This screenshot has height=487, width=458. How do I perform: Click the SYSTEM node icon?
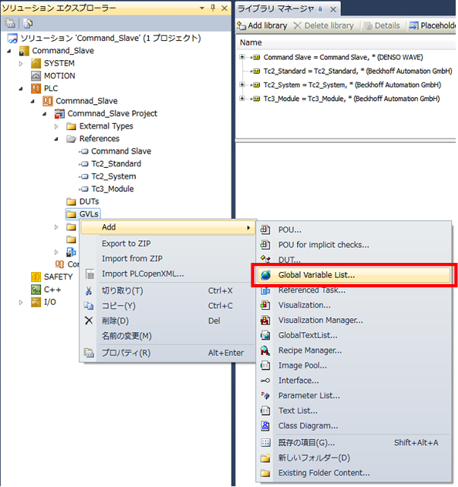pyautogui.click(x=36, y=63)
